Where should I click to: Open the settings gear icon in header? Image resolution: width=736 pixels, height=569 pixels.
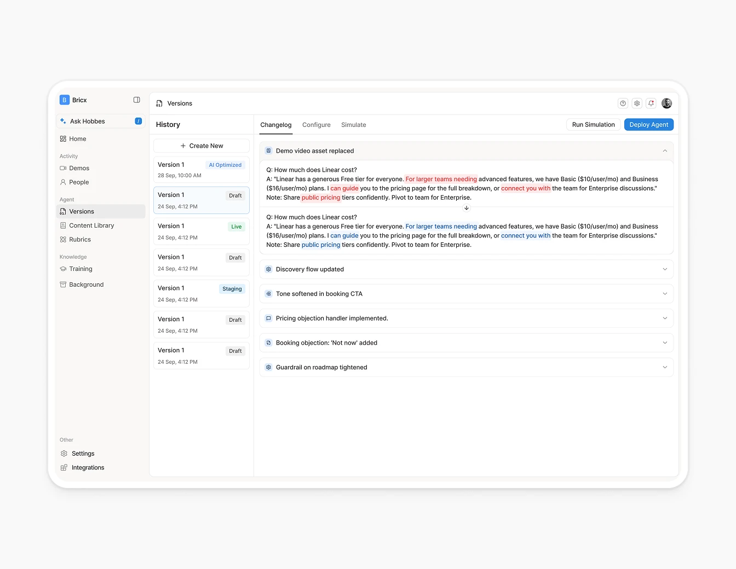pos(637,103)
